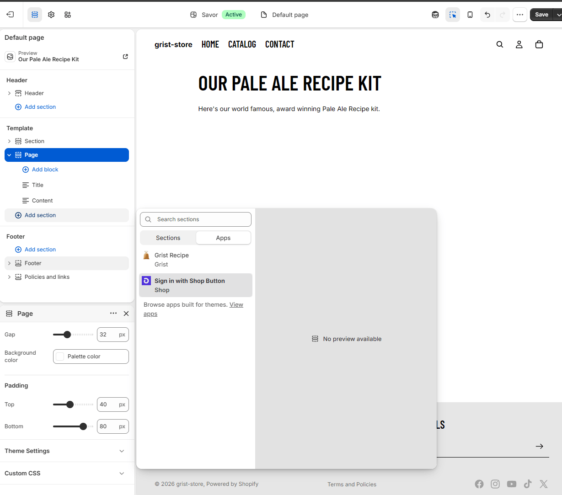This screenshot has width=562, height=495.
Task: Switch to the Apps tab
Action: pyautogui.click(x=223, y=238)
